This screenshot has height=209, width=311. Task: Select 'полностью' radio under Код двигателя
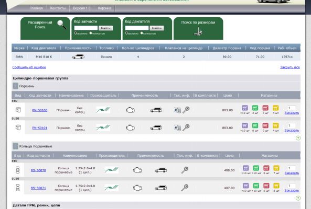(x=142, y=33)
